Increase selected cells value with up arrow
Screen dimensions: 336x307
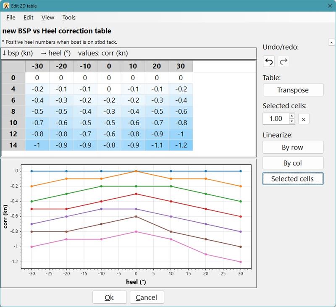tap(291, 116)
